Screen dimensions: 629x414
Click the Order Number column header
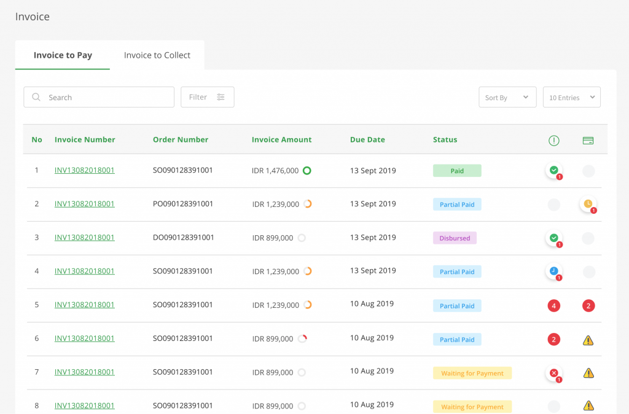click(x=181, y=139)
